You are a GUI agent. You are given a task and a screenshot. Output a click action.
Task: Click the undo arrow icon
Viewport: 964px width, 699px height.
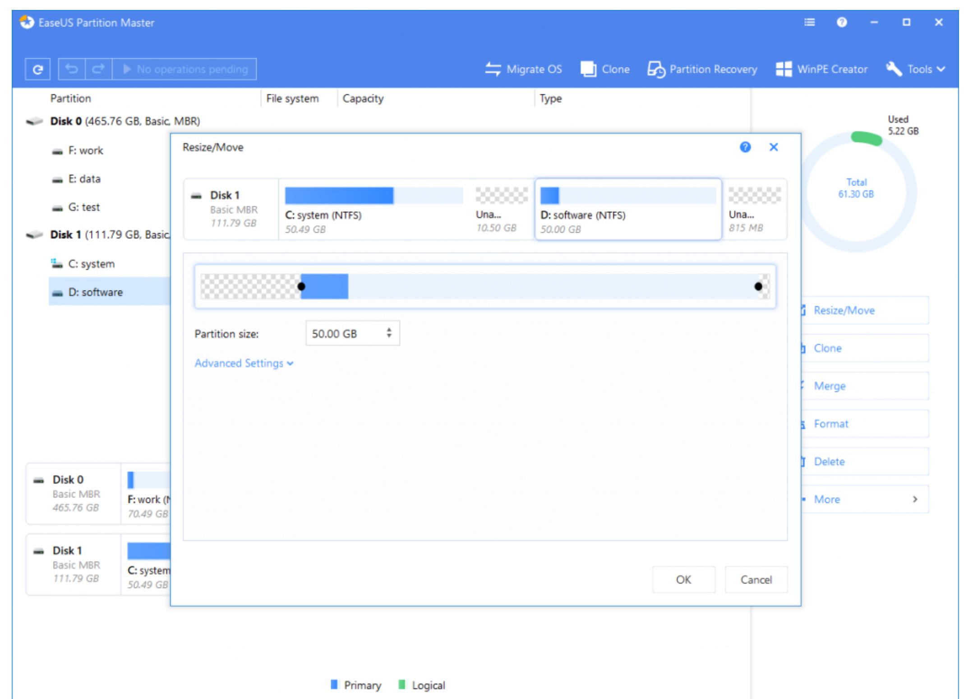tap(72, 69)
